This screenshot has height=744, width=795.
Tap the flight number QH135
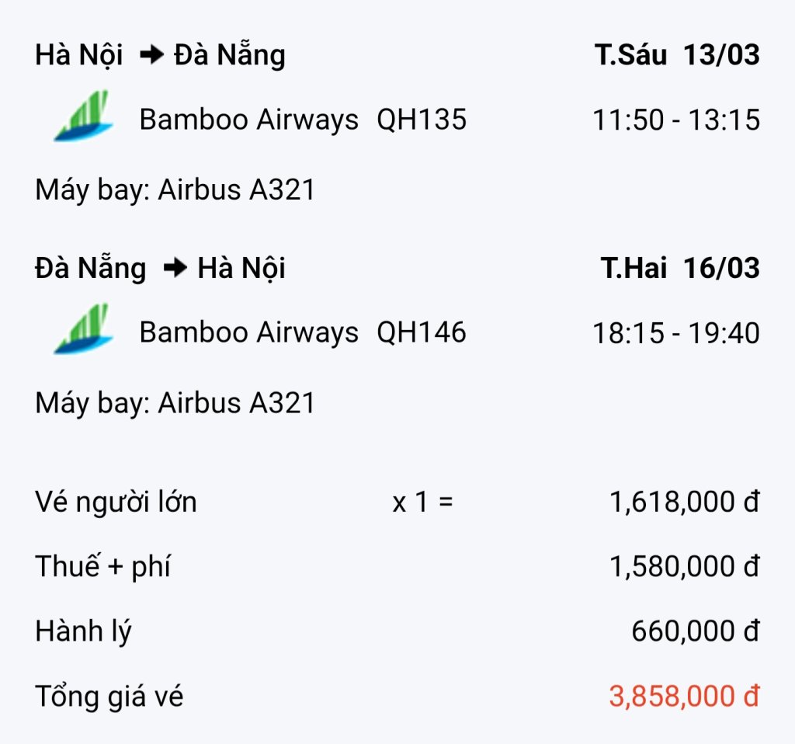point(422,120)
